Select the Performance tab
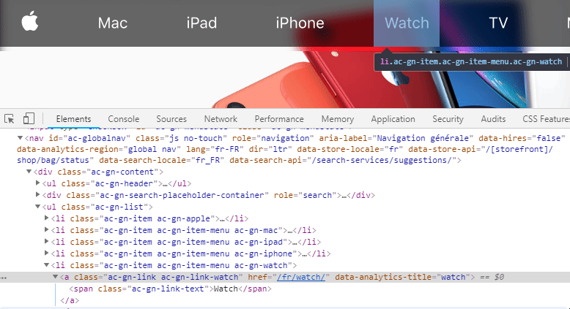Viewport: 570px width, 309px height. 279,119
